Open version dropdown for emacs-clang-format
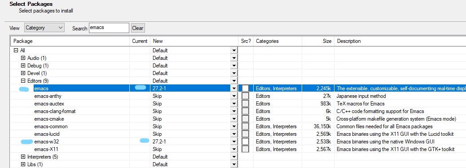 tap(234, 111)
